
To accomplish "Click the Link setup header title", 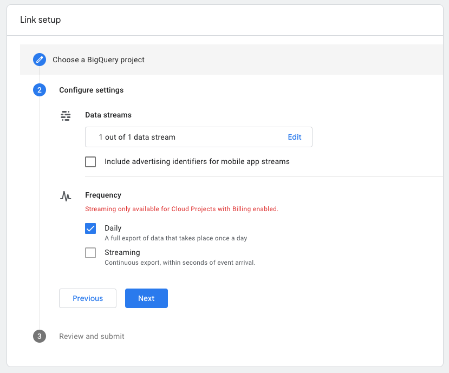I will coord(41,19).
